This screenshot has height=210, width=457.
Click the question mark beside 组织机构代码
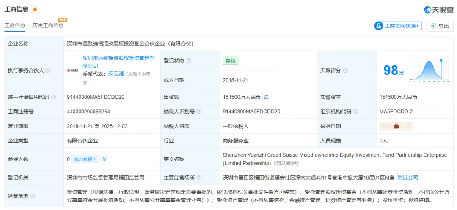point(355,112)
